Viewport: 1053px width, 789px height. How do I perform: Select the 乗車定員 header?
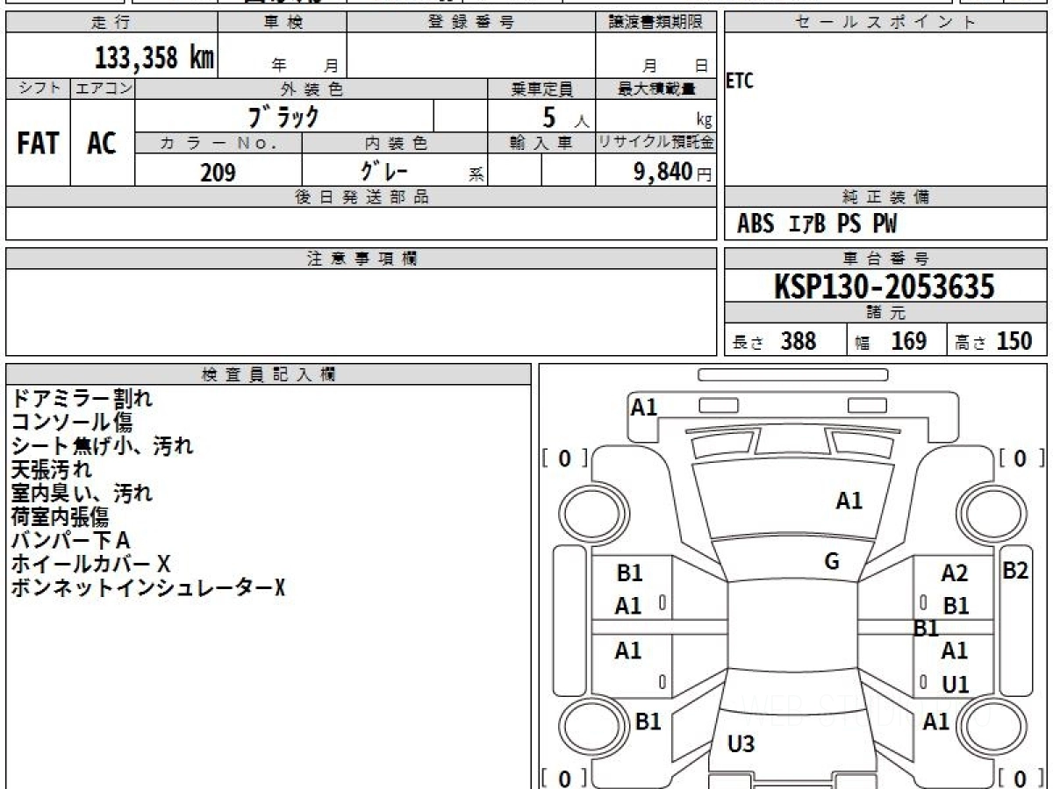(x=541, y=89)
